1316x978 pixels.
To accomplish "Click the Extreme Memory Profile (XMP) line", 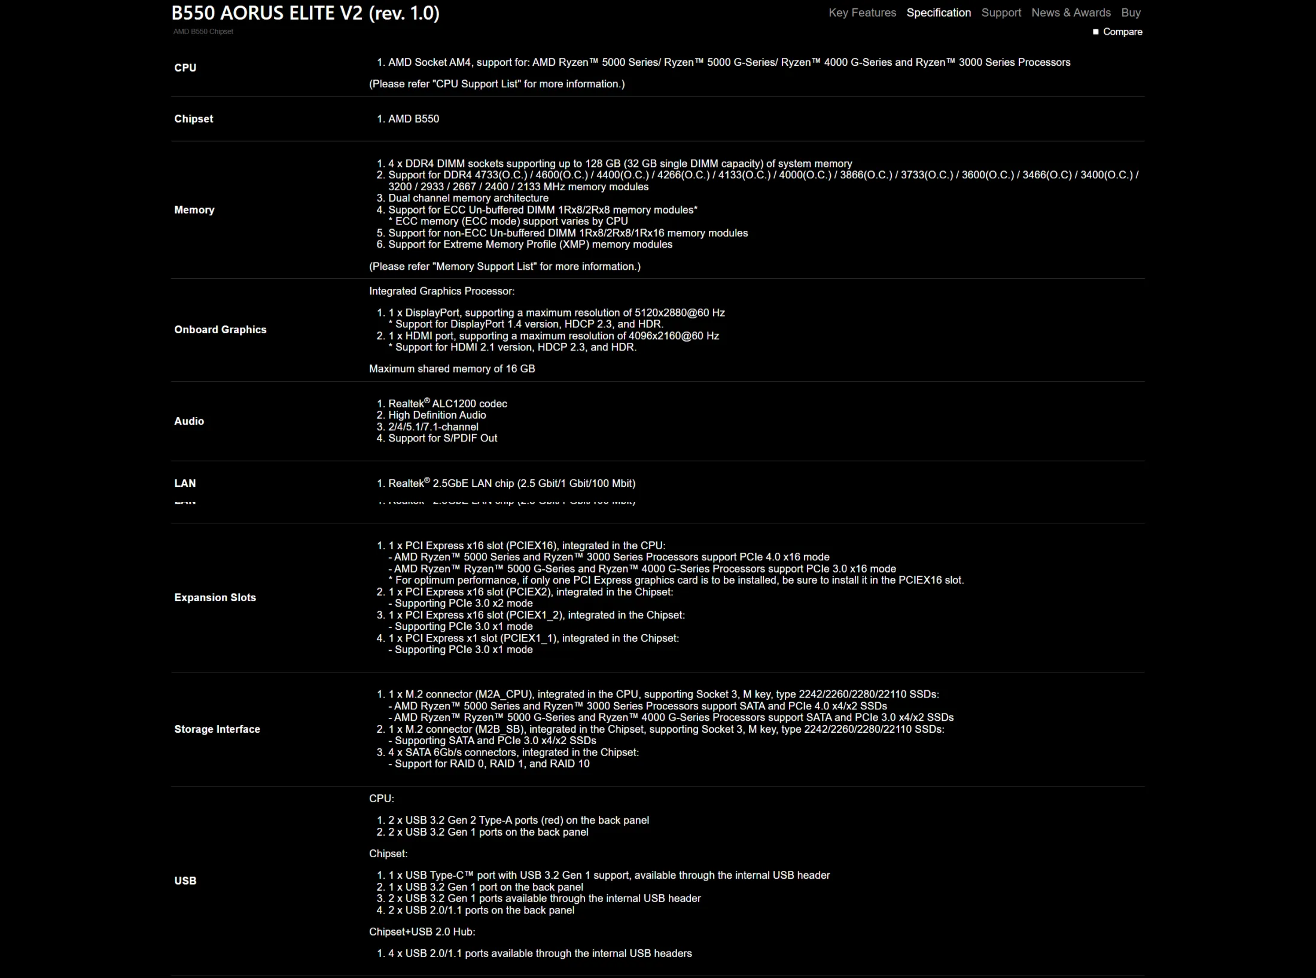I will (x=530, y=245).
